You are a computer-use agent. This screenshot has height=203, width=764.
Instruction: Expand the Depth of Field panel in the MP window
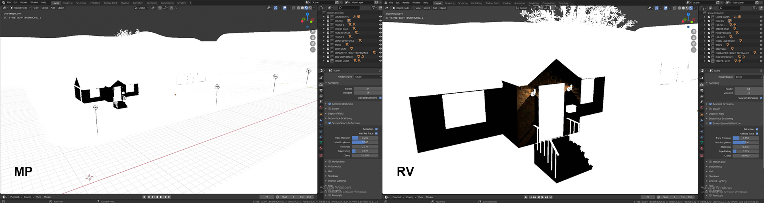[x=335, y=113]
